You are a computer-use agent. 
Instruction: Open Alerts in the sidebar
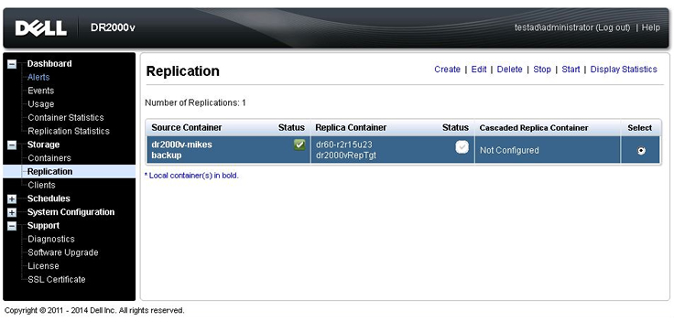[x=38, y=78]
